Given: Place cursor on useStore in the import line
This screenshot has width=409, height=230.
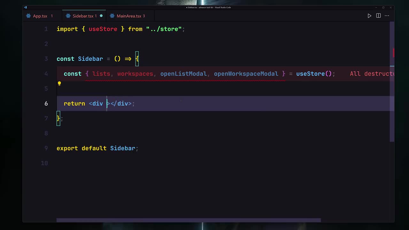Looking at the screenshot, I should click(x=103, y=29).
